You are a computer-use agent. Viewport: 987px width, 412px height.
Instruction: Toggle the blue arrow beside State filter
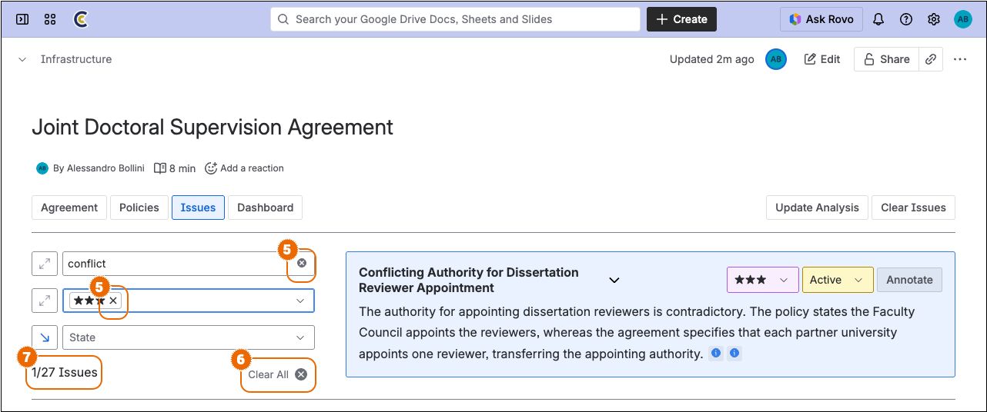[45, 337]
